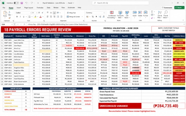Click the red Font Color swatch

point(40,17)
